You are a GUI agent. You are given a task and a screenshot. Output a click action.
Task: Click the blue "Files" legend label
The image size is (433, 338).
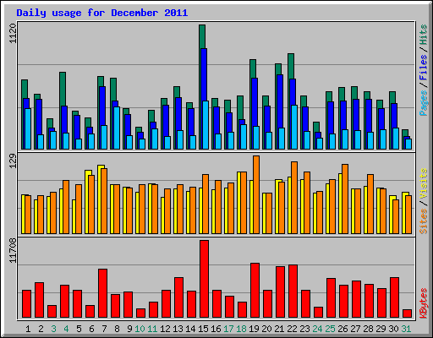pyautogui.click(x=423, y=67)
